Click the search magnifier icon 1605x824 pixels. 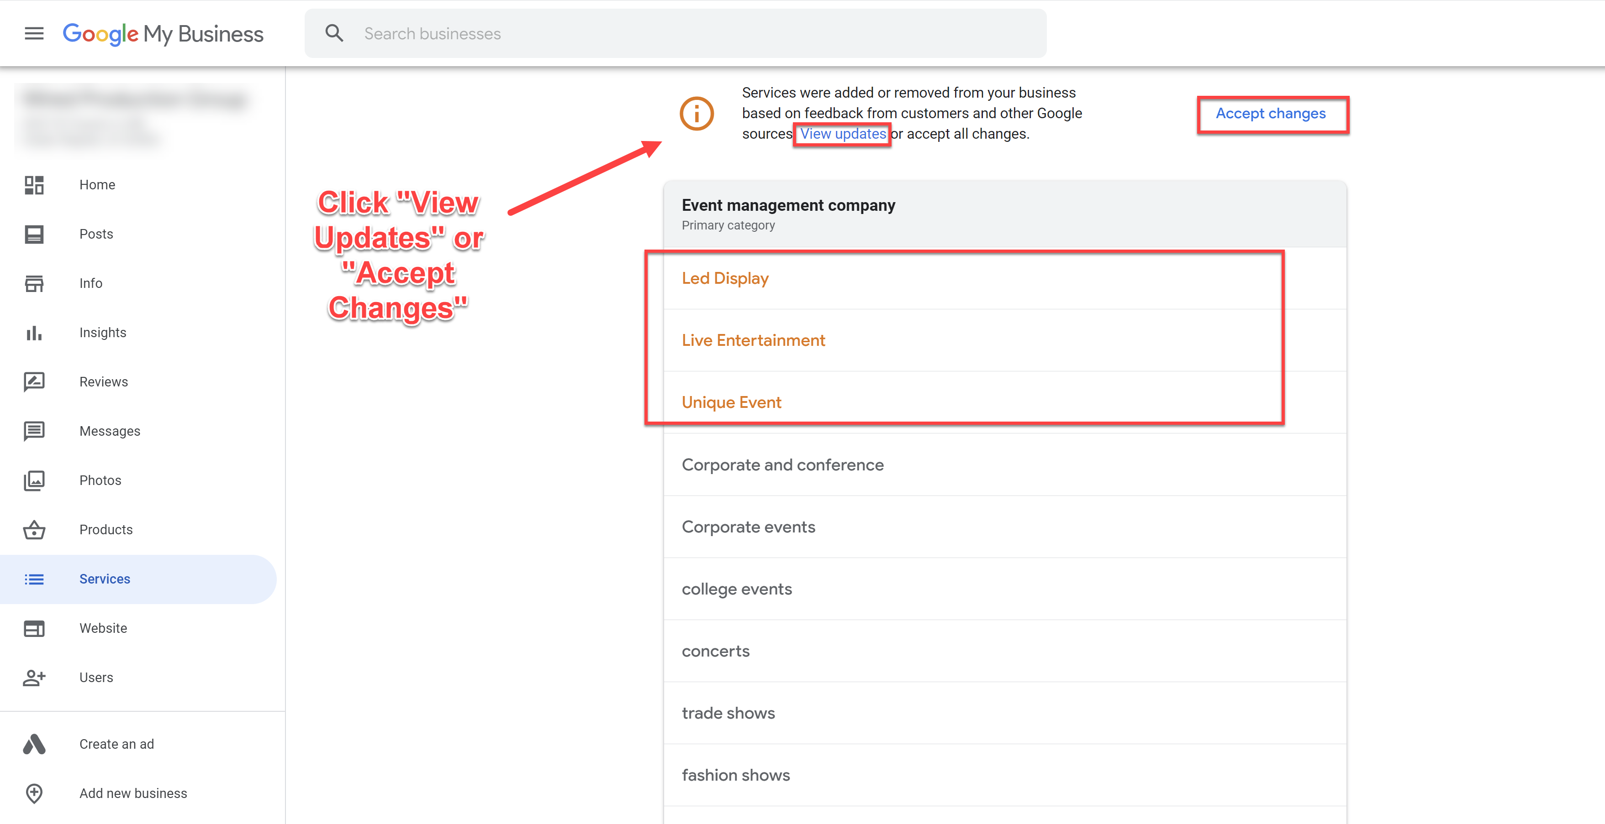(x=335, y=34)
